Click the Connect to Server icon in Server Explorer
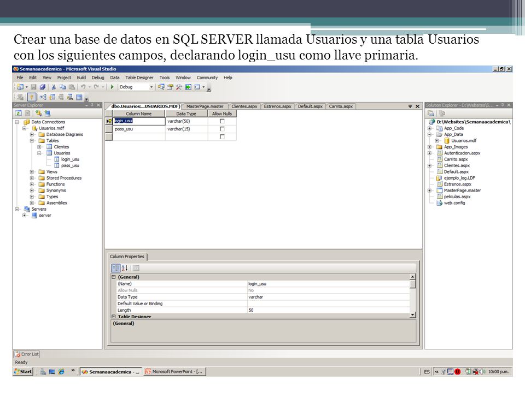 click(47, 114)
